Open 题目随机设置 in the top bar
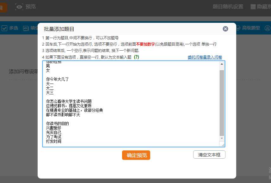The height and width of the screenshot is (183, 271). pyautogui.click(x=228, y=7)
